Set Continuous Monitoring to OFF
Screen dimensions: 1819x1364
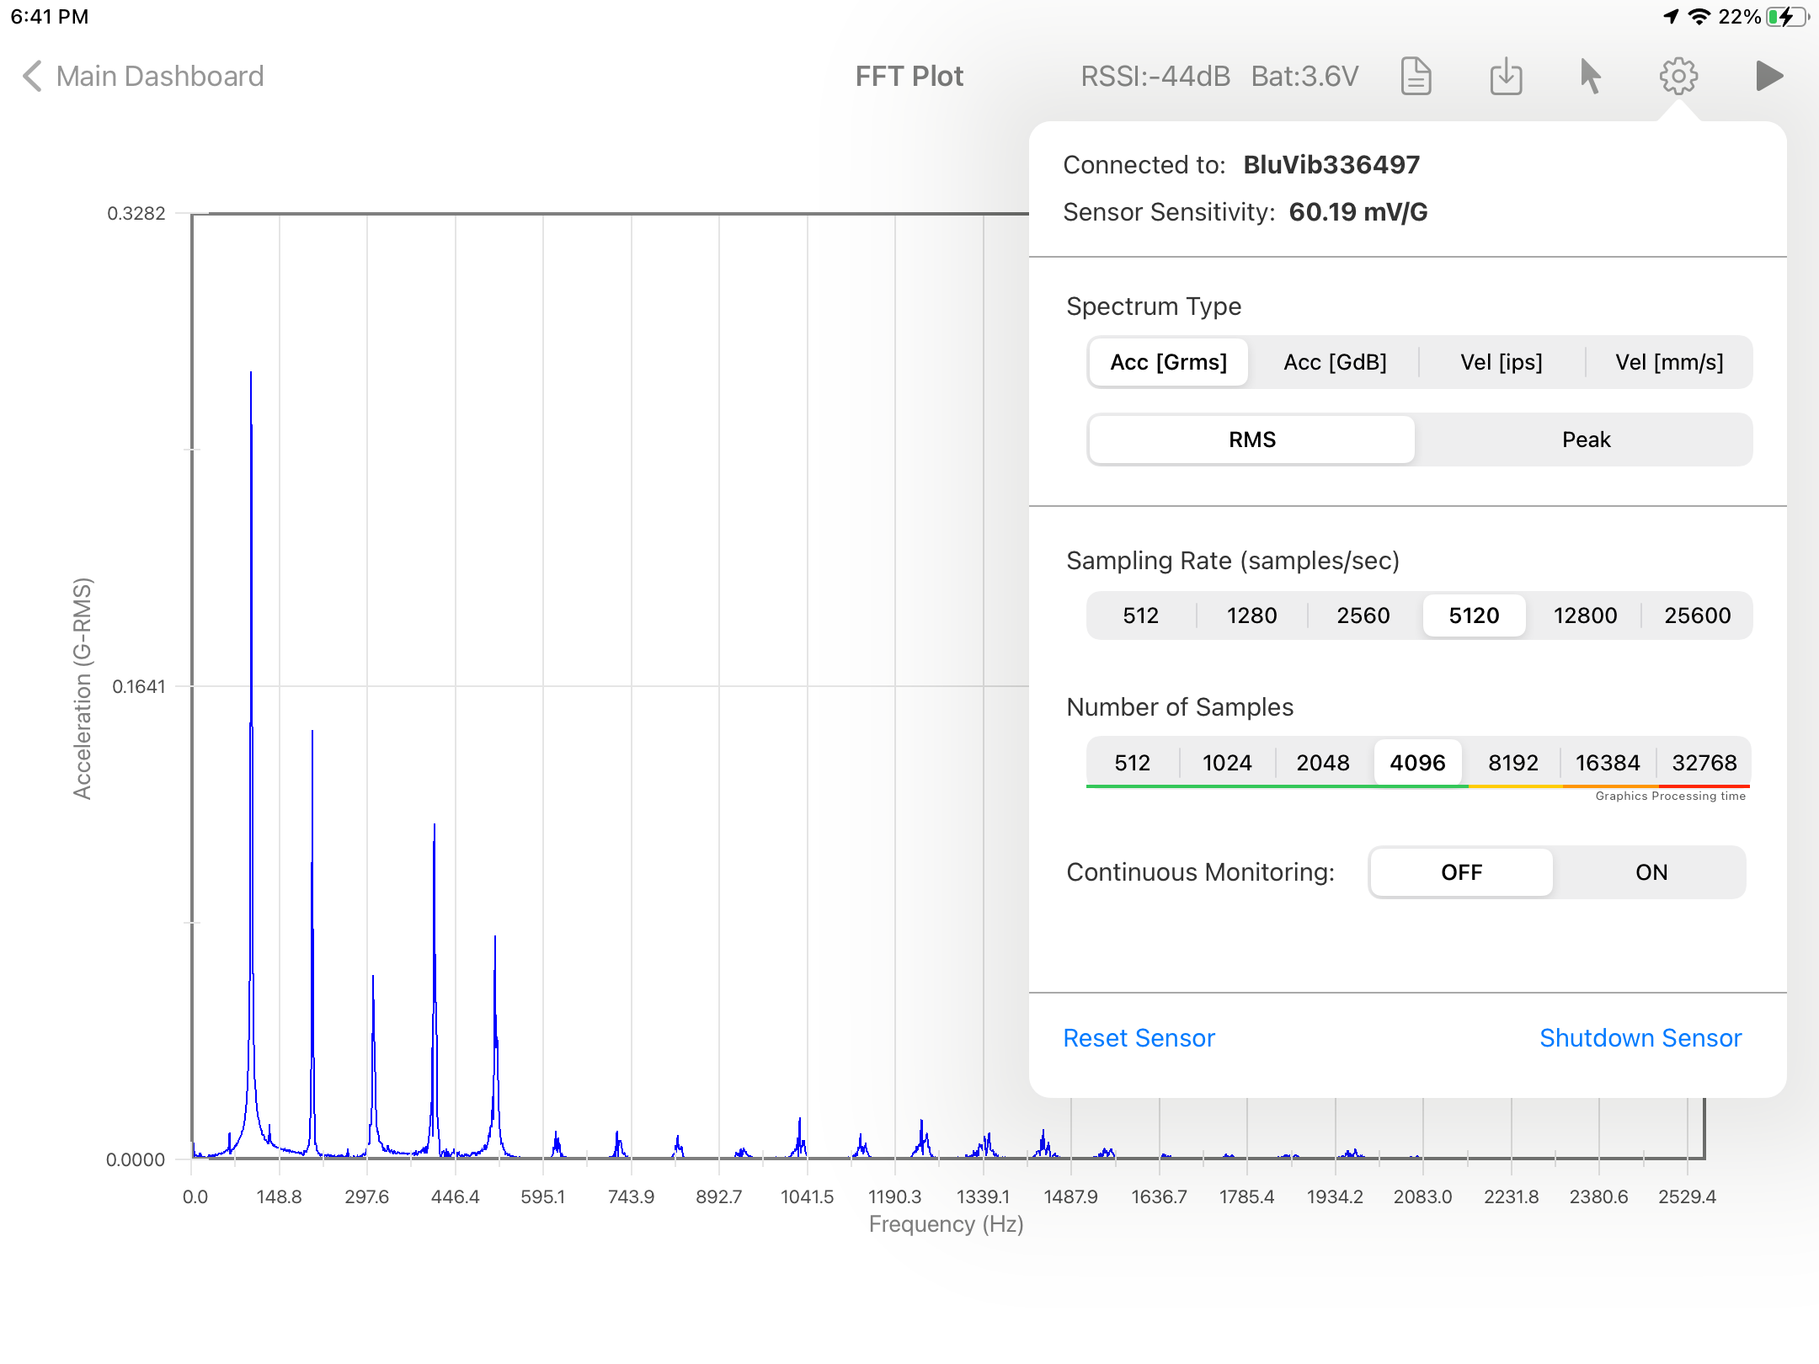(x=1461, y=872)
